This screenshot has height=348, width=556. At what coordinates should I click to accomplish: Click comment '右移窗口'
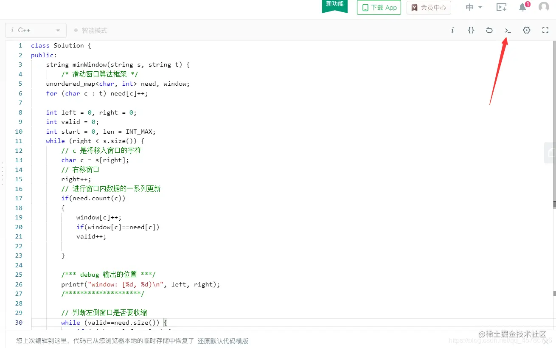80,170
